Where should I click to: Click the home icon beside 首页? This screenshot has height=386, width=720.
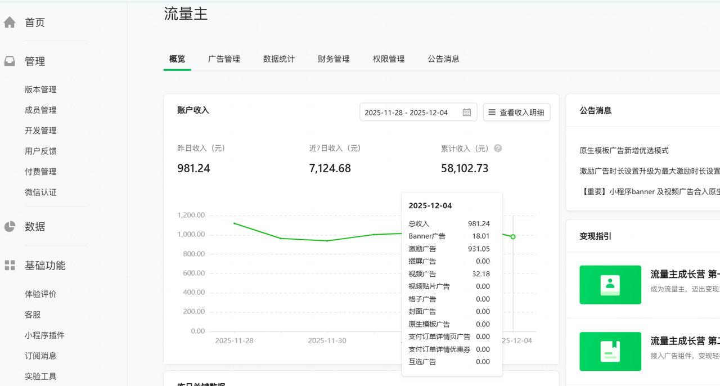(10, 23)
